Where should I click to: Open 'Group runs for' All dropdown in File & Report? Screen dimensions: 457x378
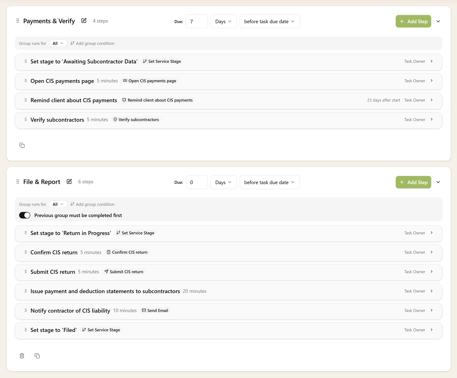click(58, 204)
